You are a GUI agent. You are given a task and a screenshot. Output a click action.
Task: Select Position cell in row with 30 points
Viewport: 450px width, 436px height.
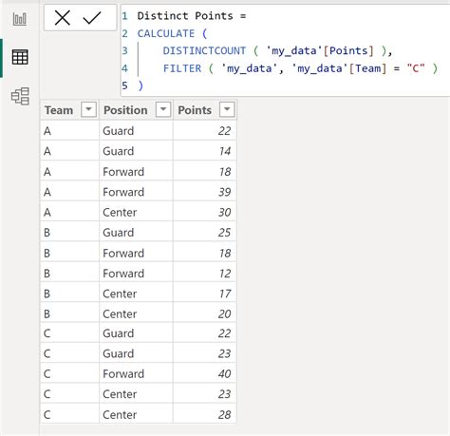coord(136,212)
